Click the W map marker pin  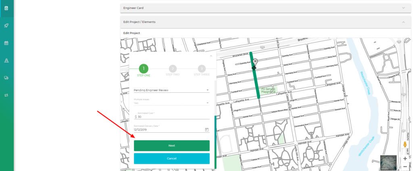point(254,62)
